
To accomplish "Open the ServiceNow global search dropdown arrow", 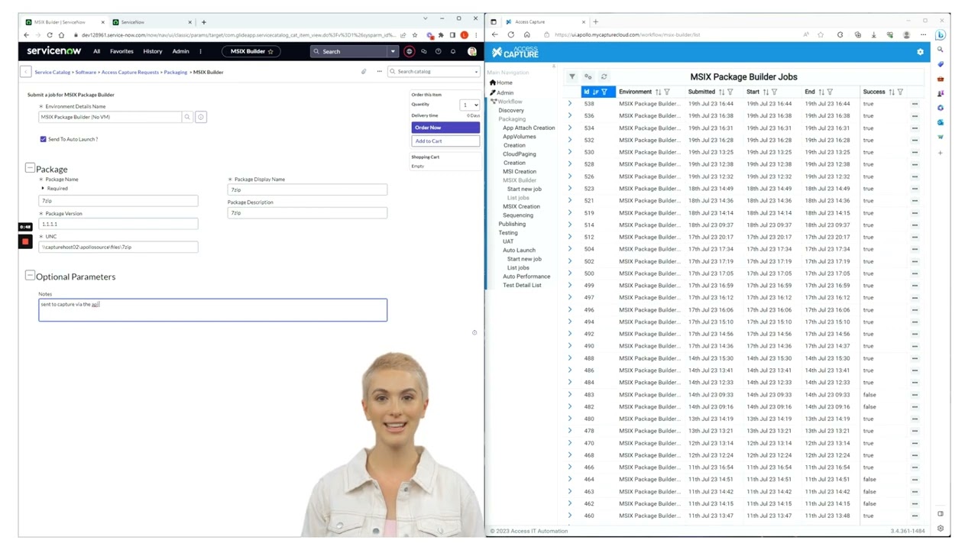I will pyautogui.click(x=393, y=51).
